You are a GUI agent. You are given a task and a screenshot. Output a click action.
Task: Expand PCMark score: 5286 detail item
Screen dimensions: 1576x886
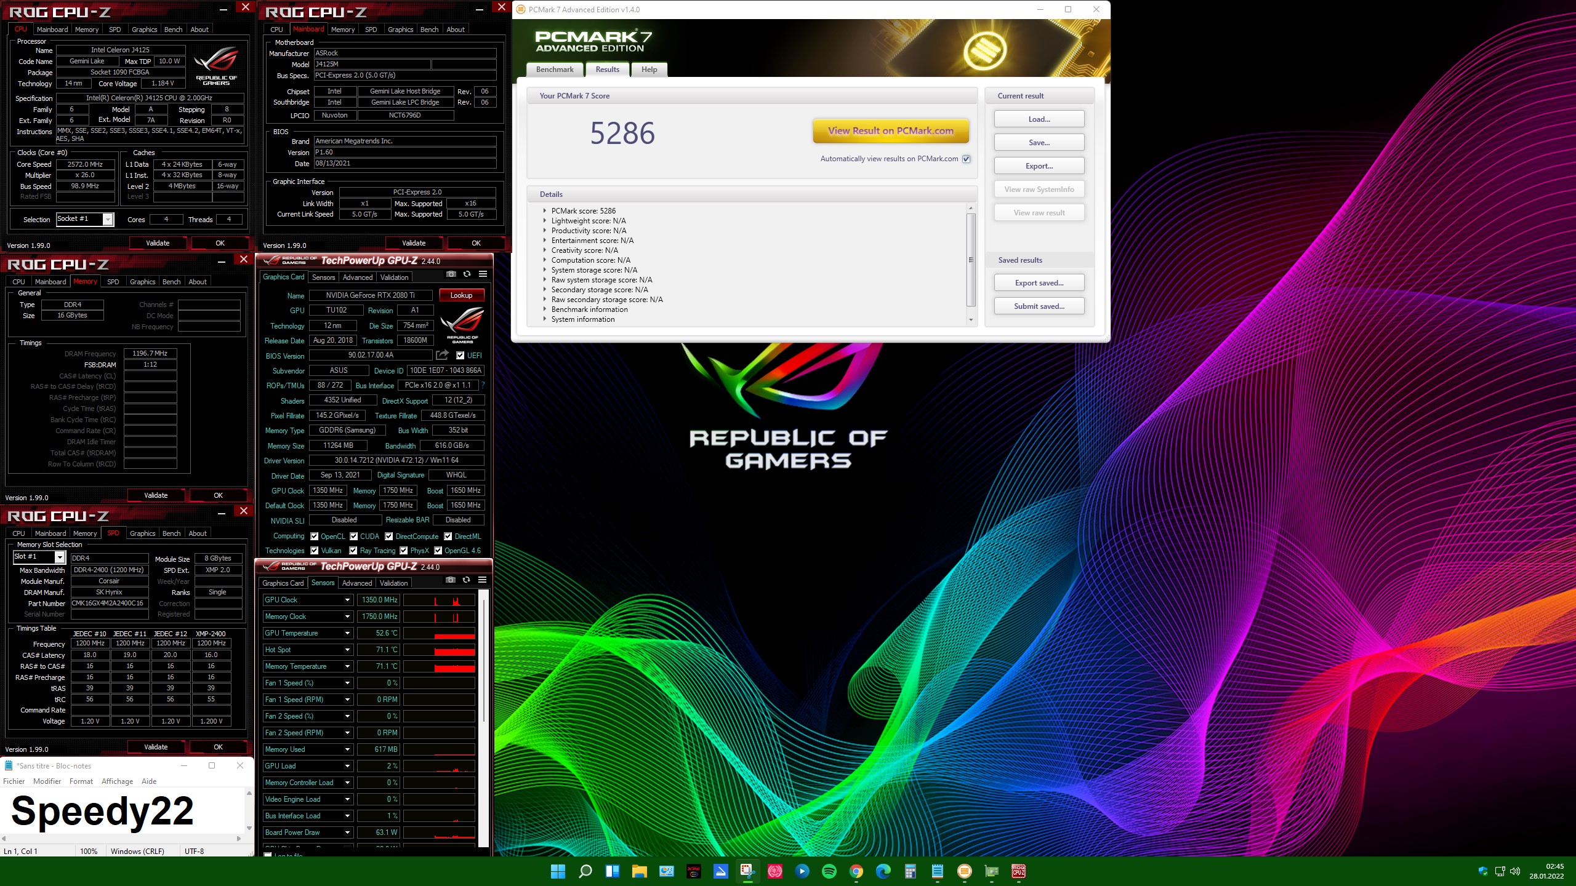(545, 210)
